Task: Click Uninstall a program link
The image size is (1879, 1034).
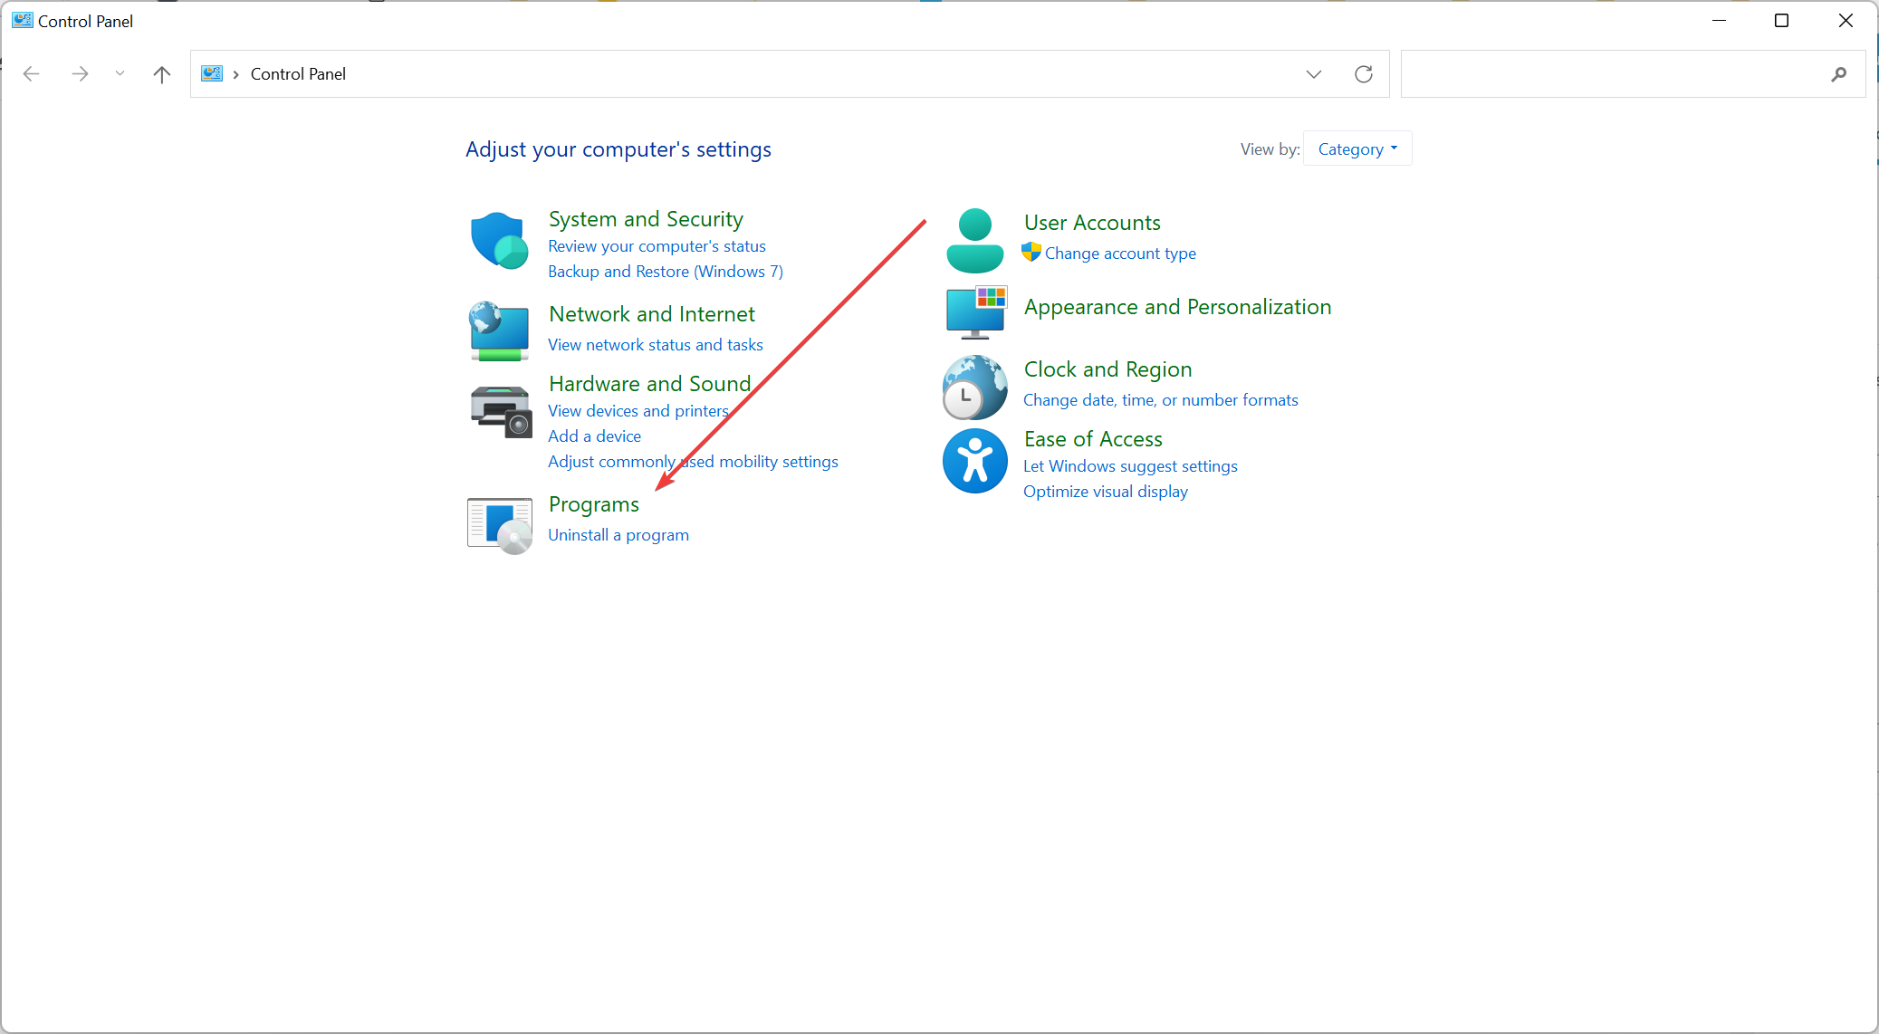Action: pos(618,535)
